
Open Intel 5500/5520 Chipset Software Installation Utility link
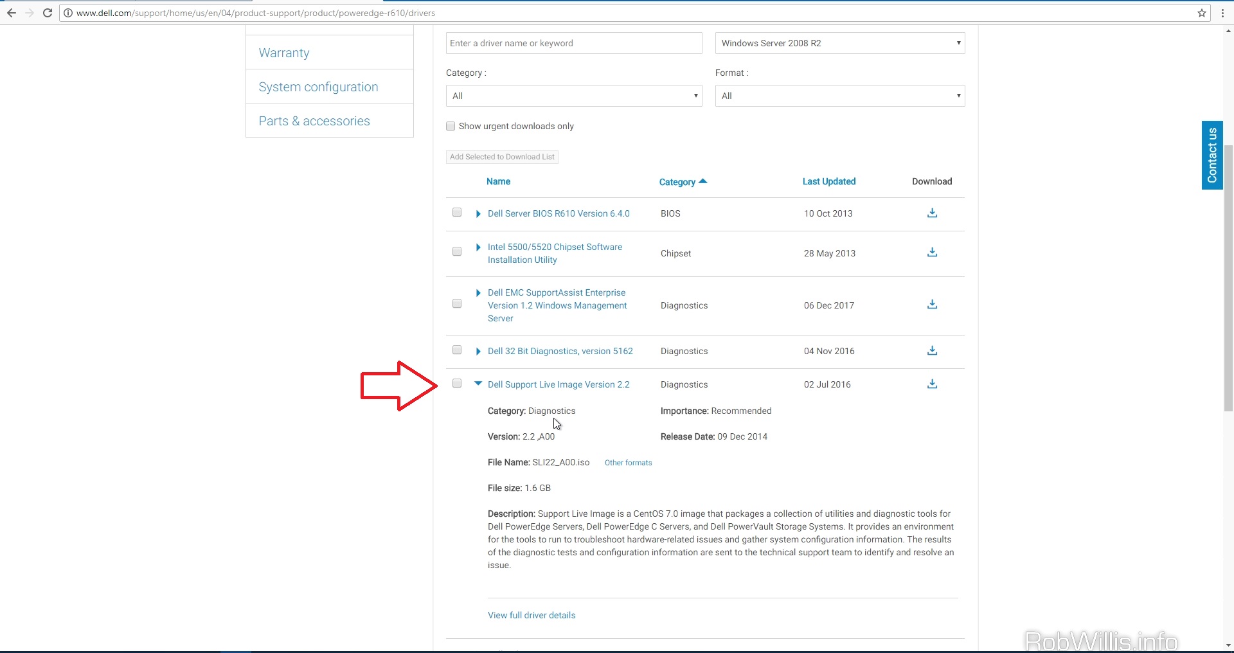pyautogui.click(x=555, y=253)
